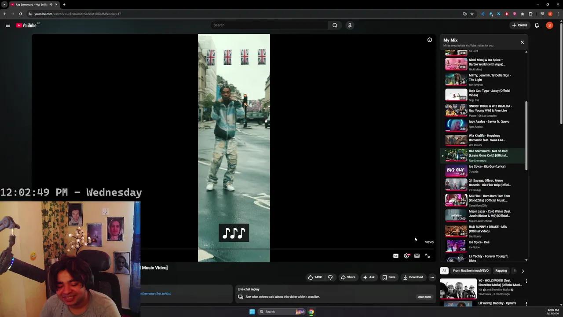
Task: Bookmark this page with the star
Action: 472,14
